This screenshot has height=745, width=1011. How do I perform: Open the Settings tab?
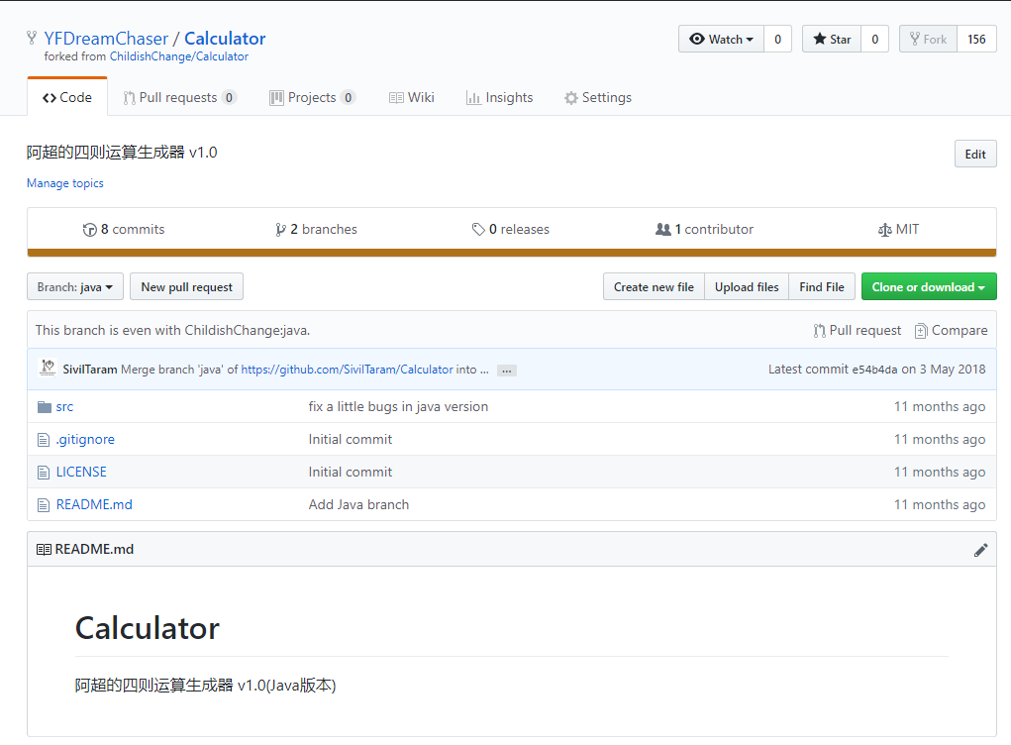click(598, 97)
